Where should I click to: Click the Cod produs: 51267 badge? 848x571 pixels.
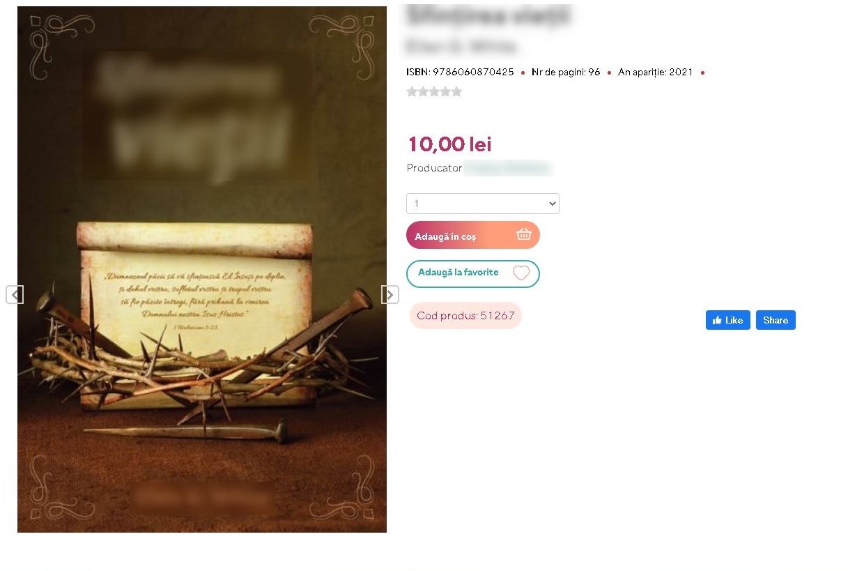click(x=465, y=316)
